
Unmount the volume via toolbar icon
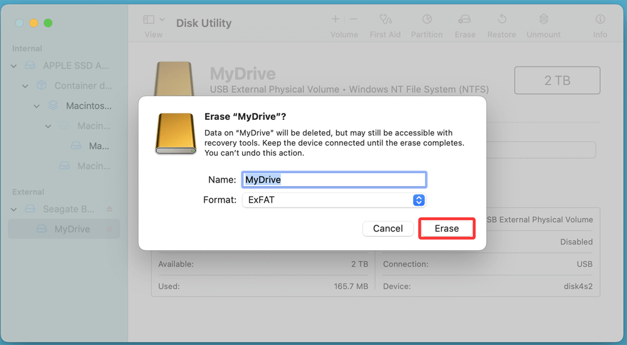coord(544,20)
